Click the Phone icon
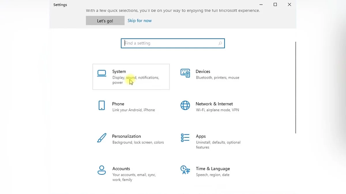 point(101,105)
